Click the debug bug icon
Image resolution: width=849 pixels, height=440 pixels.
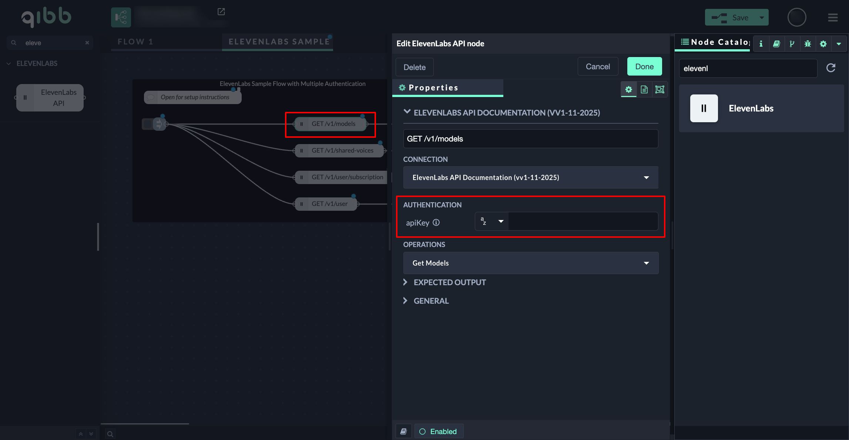(x=808, y=44)
